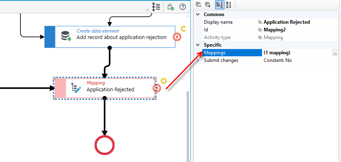
Task: Select the red end event circle
Action: [105, 145]
